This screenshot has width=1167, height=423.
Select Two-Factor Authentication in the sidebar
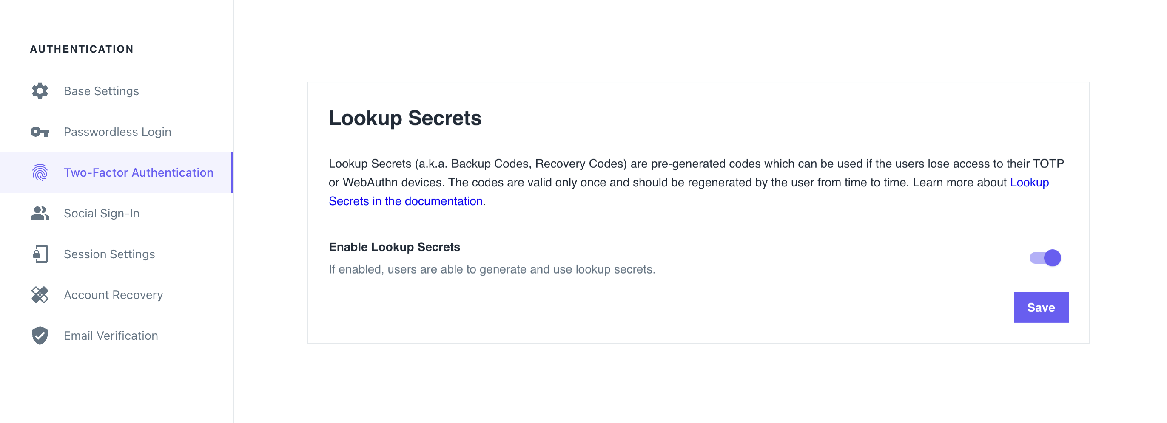(139, 172)
